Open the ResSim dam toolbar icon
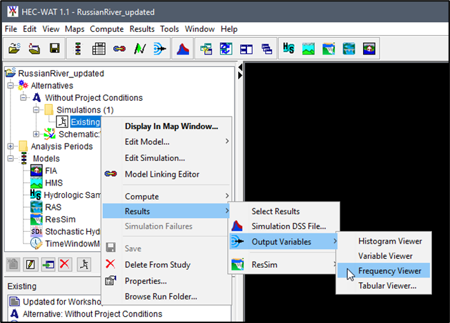The image size is (450, 323). coord(329,48)
